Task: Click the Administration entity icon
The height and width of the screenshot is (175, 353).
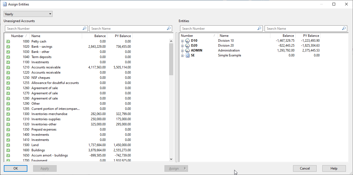Action: click(187, 50)
